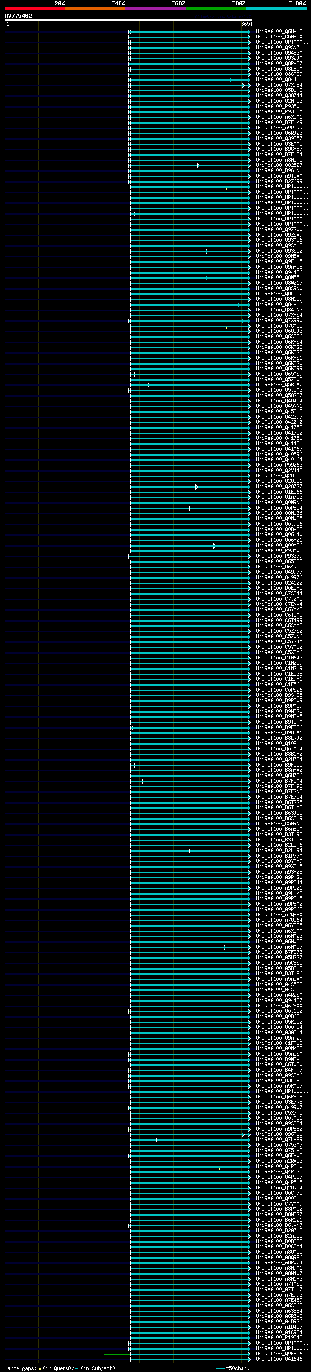Open hit UniRef100_Q6UA12
The image size is (311, 1372).
pyautogui.click(x=279, y=32)
